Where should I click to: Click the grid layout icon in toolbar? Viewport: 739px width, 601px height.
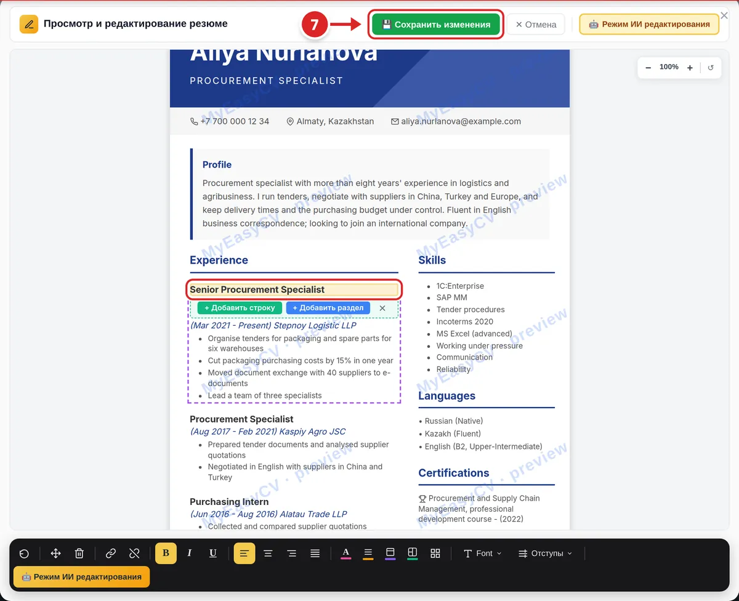[435, 554]
